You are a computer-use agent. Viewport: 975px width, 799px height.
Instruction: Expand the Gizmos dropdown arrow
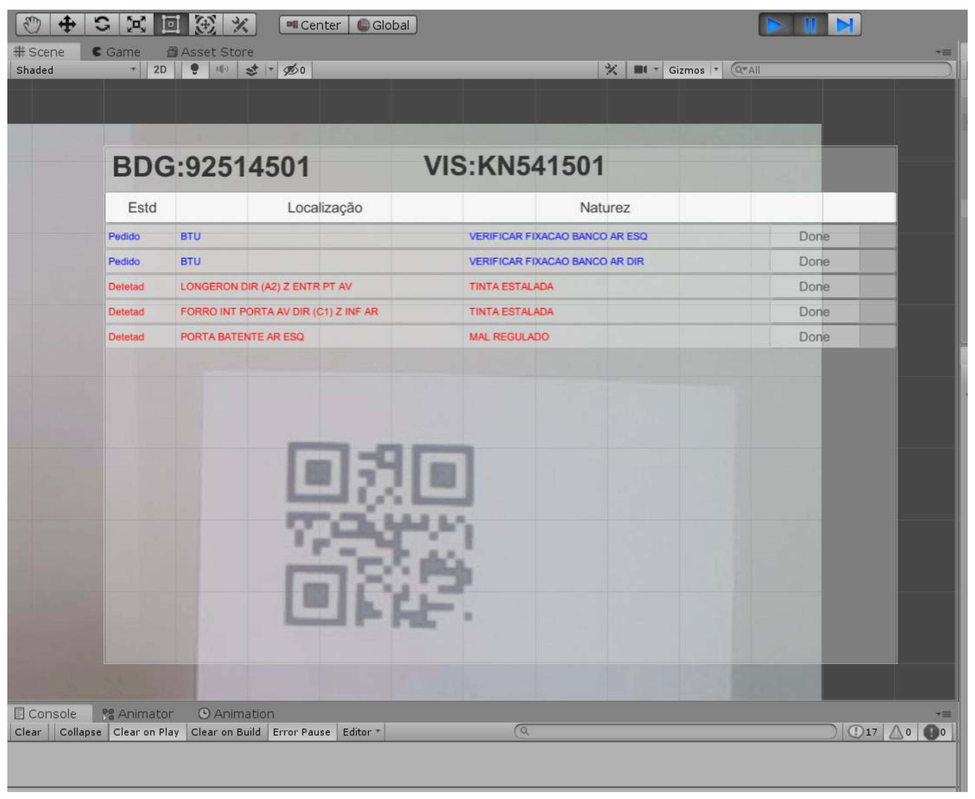click(x=716, y=70)
